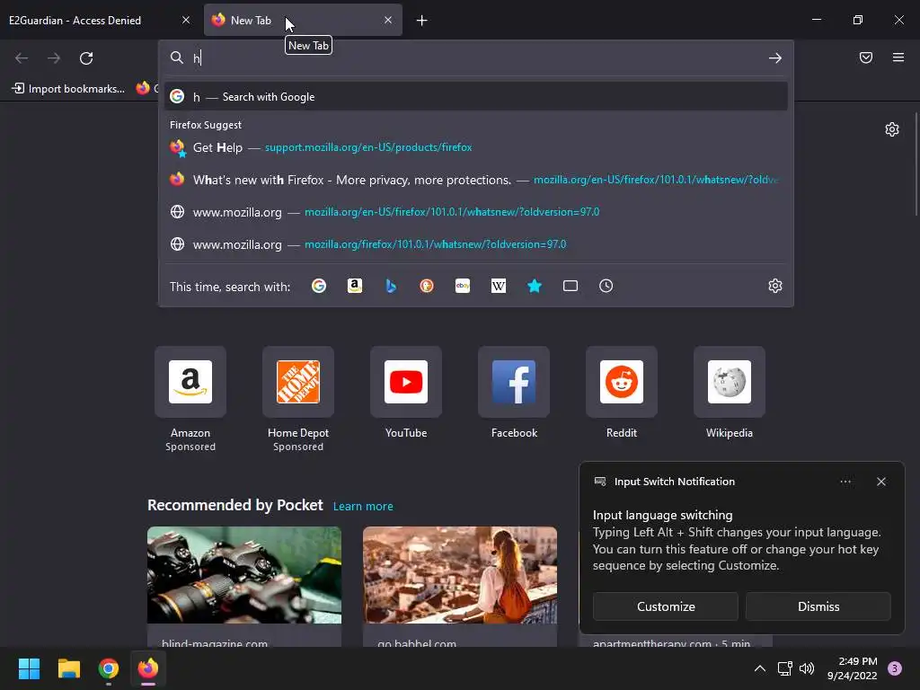Click Firefox icon in taskbar
The width and height of the screenshot is (920, 690).
(x=148, y=668)
